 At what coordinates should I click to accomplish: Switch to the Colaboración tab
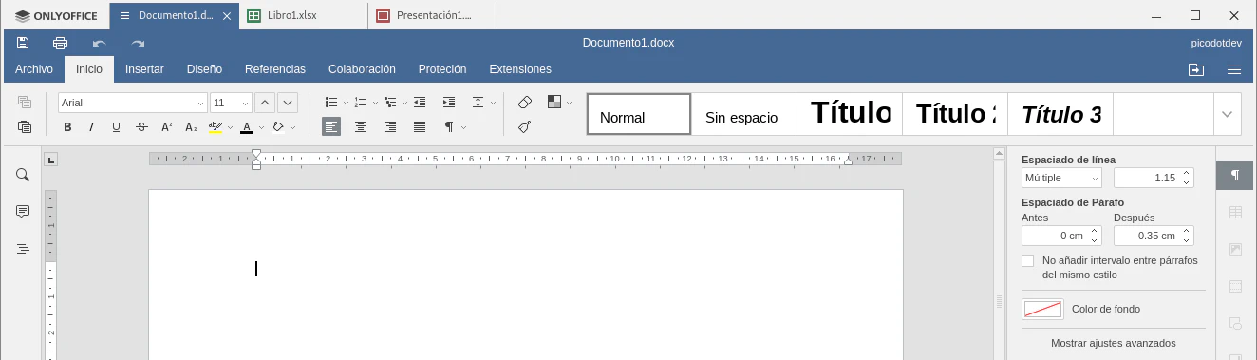coord(362,69)
